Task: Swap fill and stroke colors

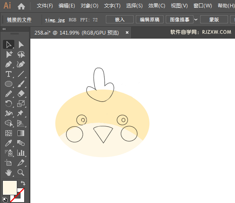Action: click(23, 183)
